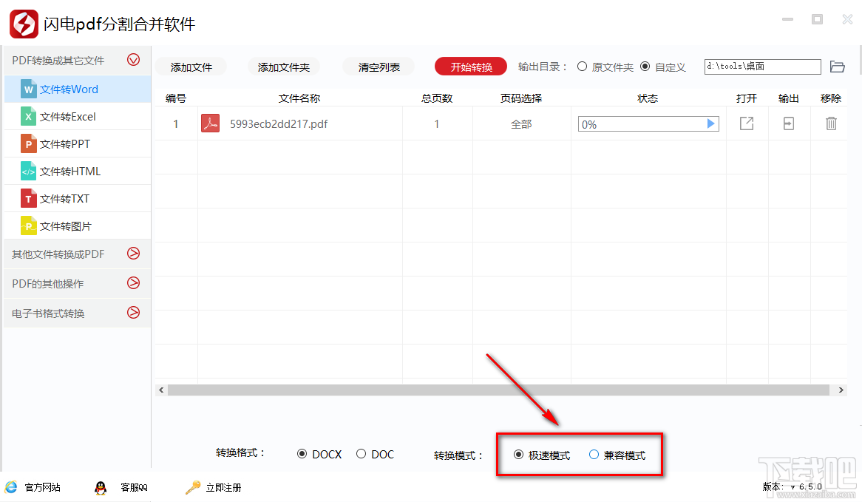Select 文件转HTML in the sidebar

pyautogui.click(x=30, y=171)
